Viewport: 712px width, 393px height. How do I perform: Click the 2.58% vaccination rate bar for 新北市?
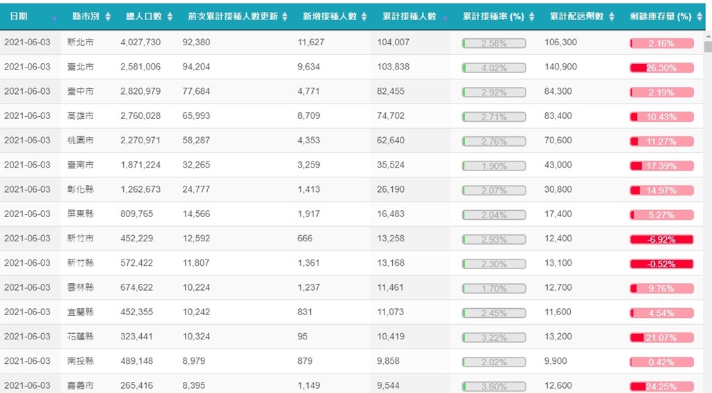[x=494, y=43]
